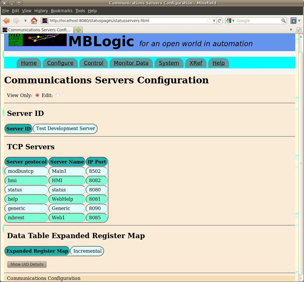Click the 8090 port cell
304x282 pixels.
coord(97,208)
